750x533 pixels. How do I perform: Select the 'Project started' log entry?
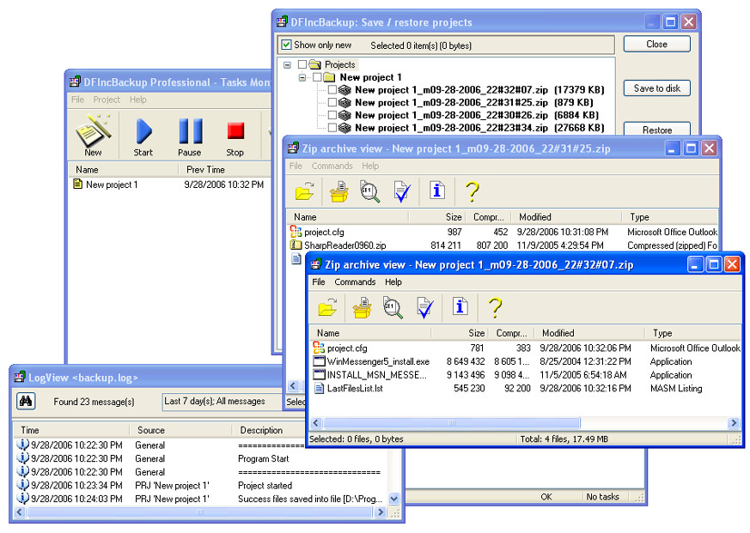(201, 485)
